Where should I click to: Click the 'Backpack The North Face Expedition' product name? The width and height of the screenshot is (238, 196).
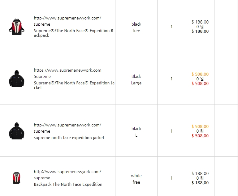[68, 184]
